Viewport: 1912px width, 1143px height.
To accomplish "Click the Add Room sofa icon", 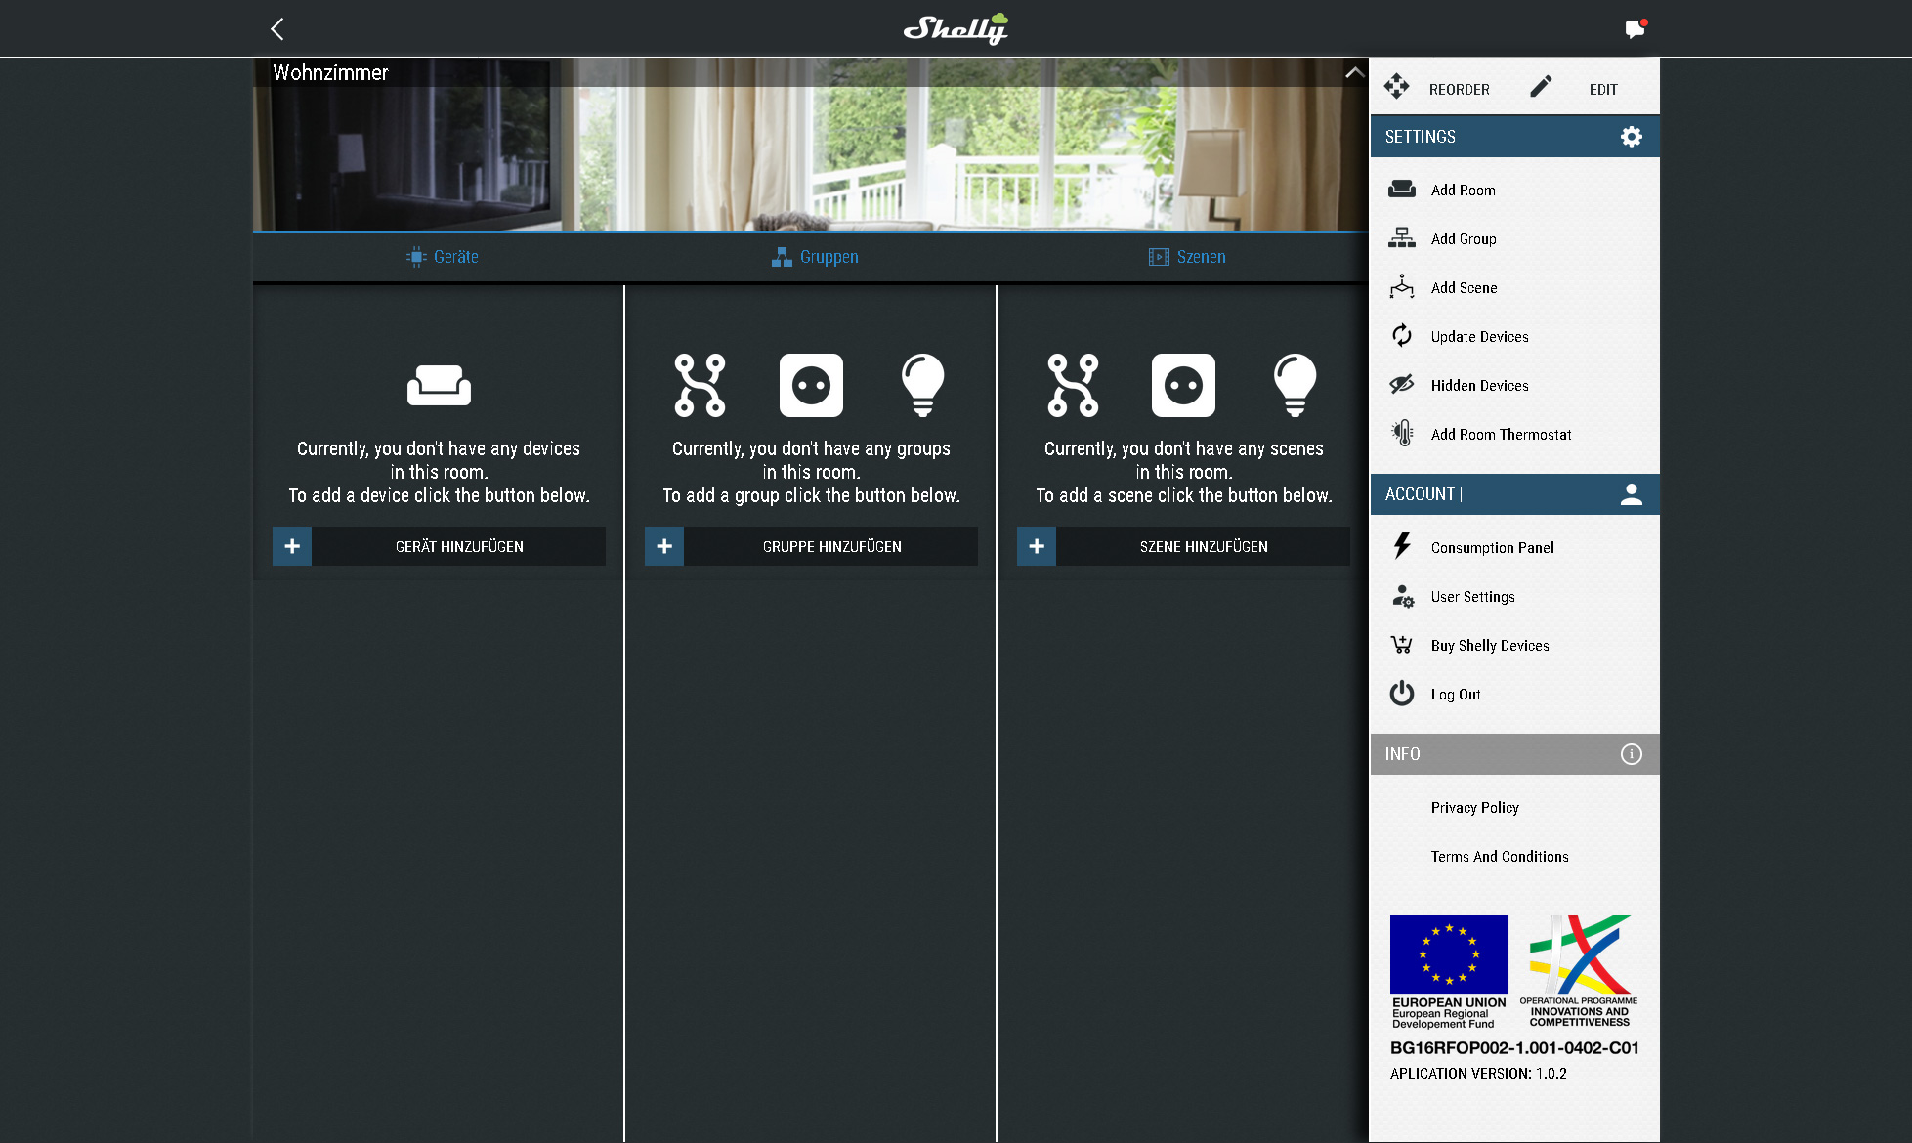I will pyautogui.click(x=1402, y=189).
